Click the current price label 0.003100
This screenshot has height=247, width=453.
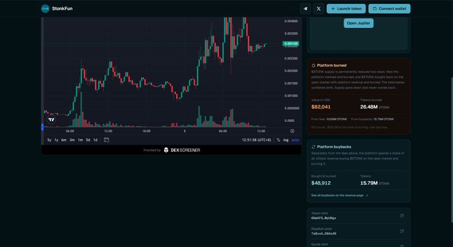pos(291,43)
